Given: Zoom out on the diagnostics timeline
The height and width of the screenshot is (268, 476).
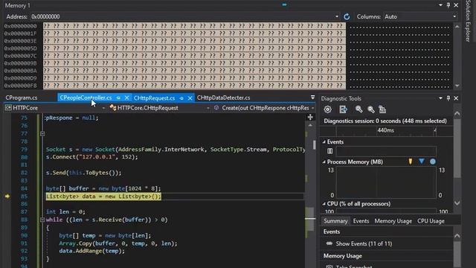Looking at the screenshot, I should pos(370,109).
